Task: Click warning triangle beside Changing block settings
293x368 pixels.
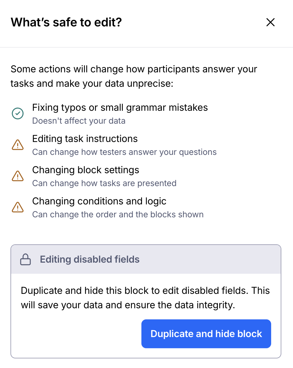Action: coord(17,176)
